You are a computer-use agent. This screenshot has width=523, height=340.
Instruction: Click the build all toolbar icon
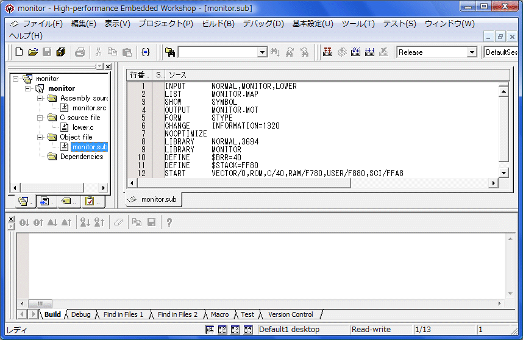pos(369,52)
